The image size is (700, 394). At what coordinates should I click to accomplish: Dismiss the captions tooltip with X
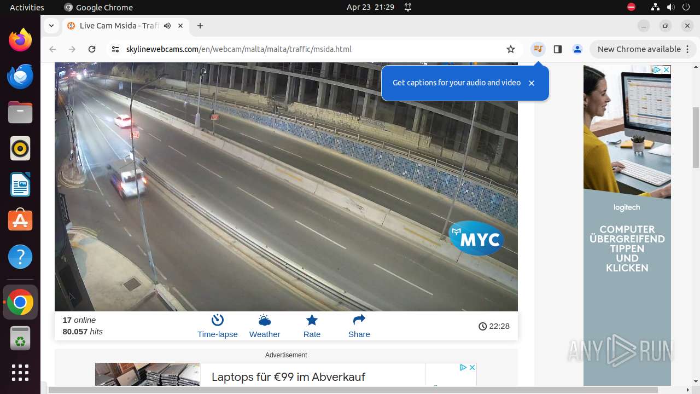tap(532, 83)
